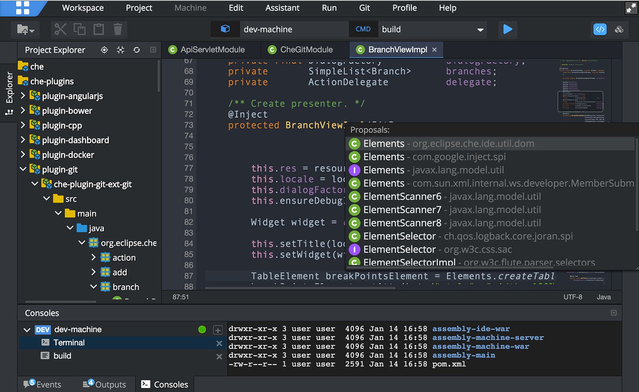This screenshot has width=639, height=392.
Task: Open the build command dropdown
Action: click(480, 30)
